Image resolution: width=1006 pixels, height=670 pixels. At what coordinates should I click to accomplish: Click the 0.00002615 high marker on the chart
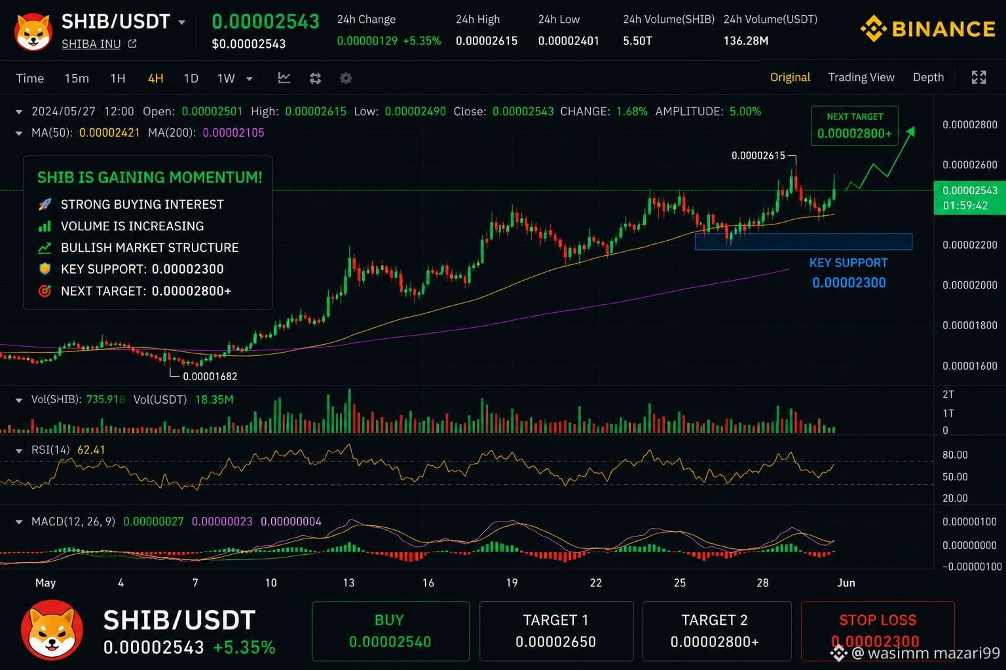pos(758,156)
